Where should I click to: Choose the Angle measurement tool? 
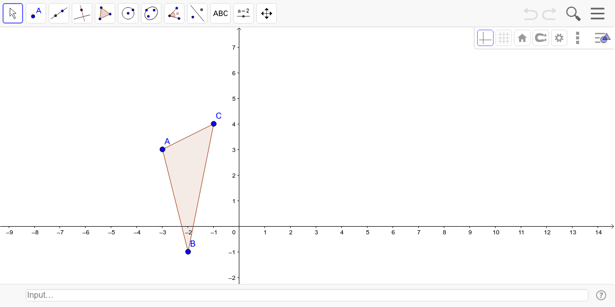tap(174, 13)
